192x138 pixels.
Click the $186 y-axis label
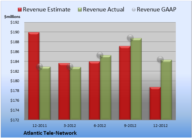pyautogui.click(x=15, y=52)
